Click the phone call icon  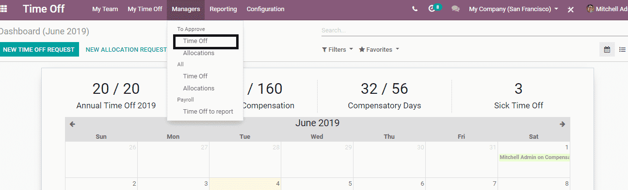[415, 9]
